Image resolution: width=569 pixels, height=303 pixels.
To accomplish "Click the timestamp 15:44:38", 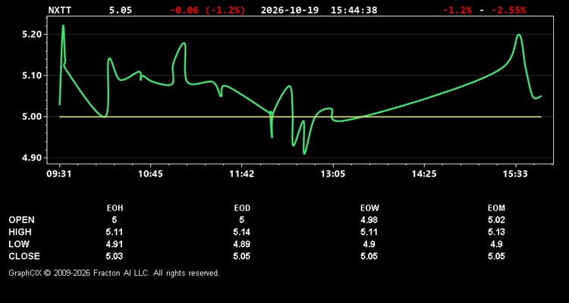I will coord(354,10).
